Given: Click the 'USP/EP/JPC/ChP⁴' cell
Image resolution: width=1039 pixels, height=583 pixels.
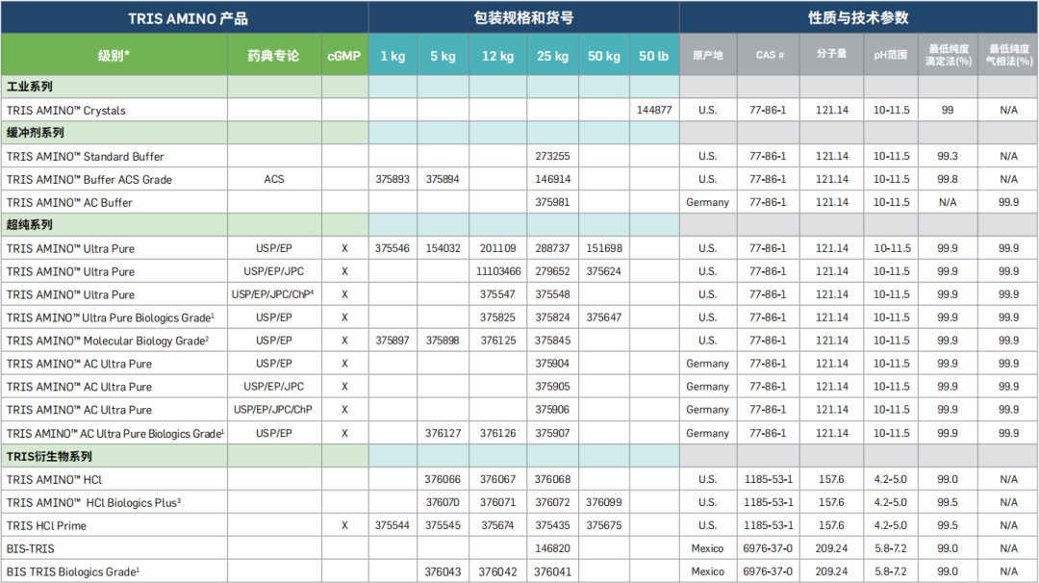Looking at the screenshot, I should click(273, 294).
